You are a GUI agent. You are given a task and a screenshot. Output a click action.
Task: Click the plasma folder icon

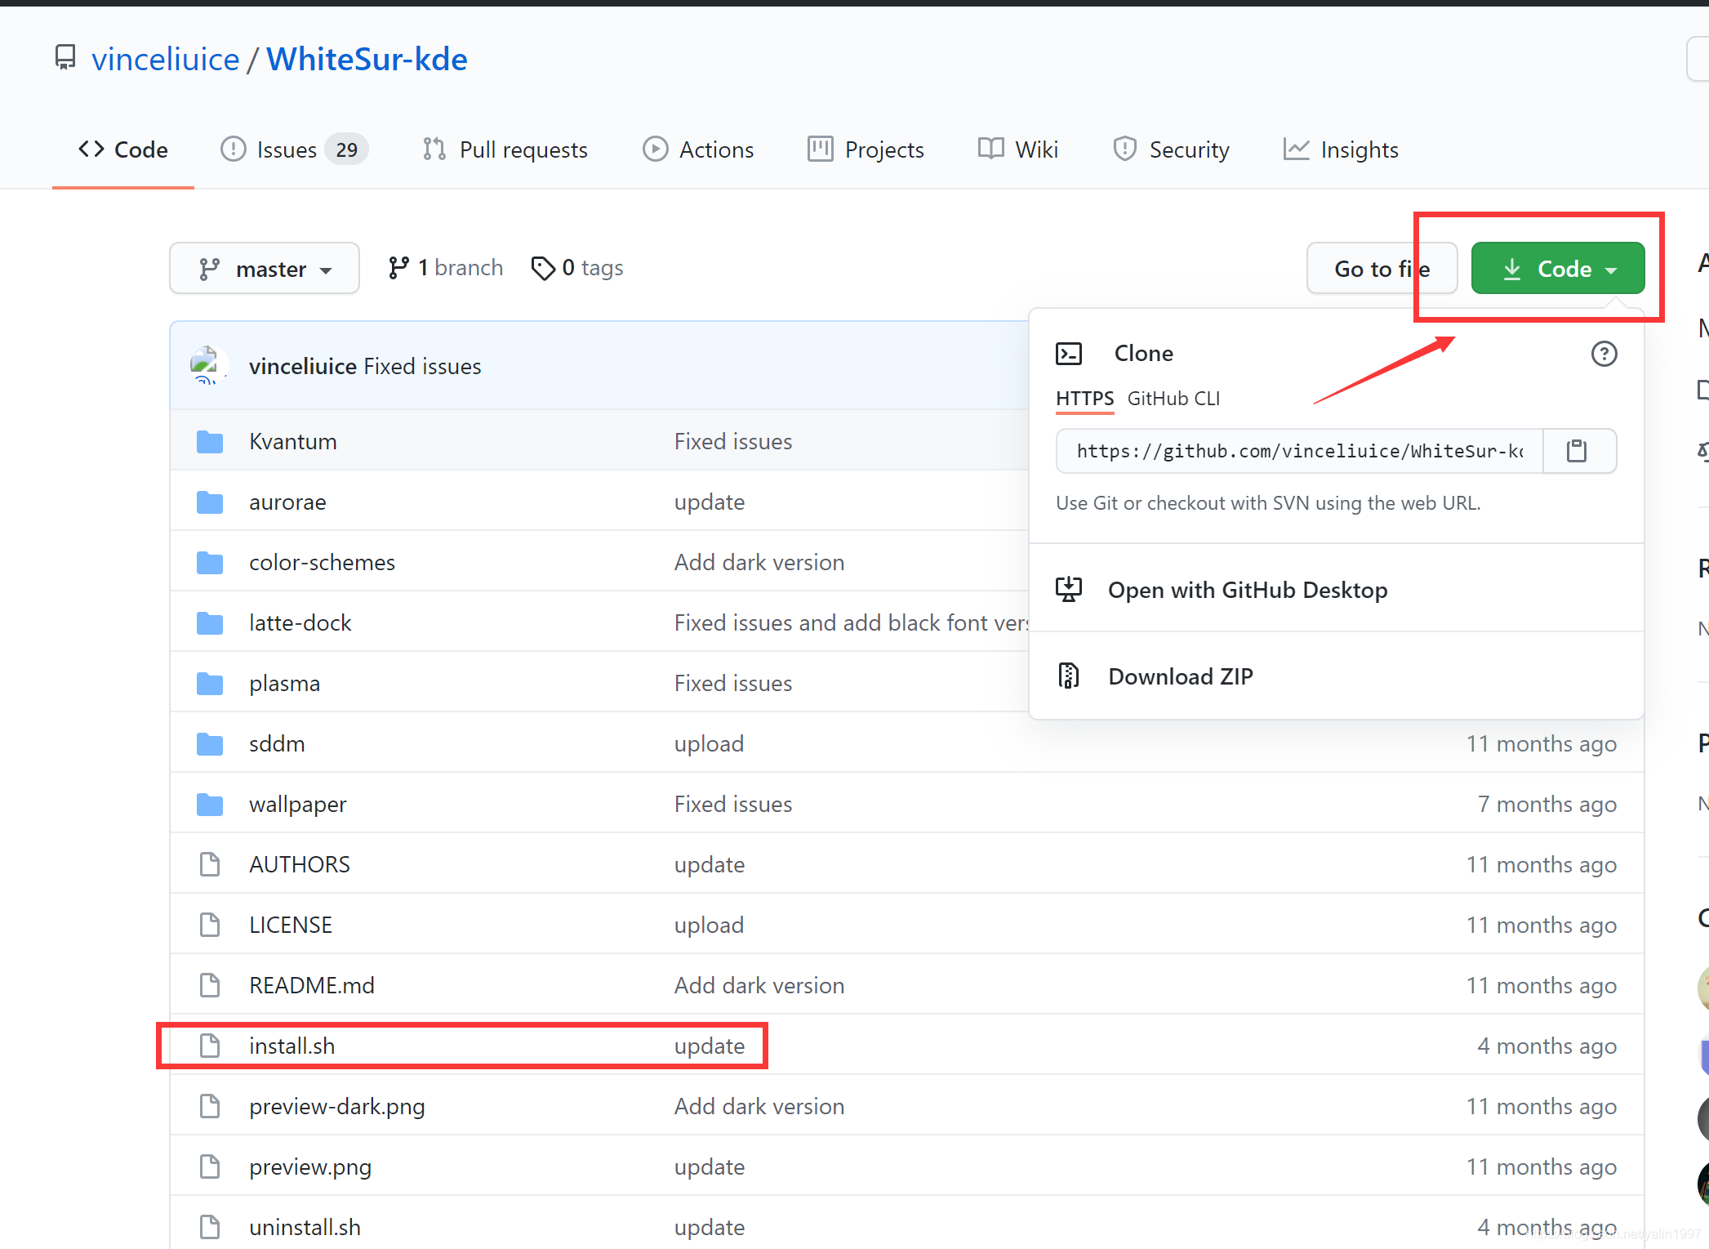210,683
